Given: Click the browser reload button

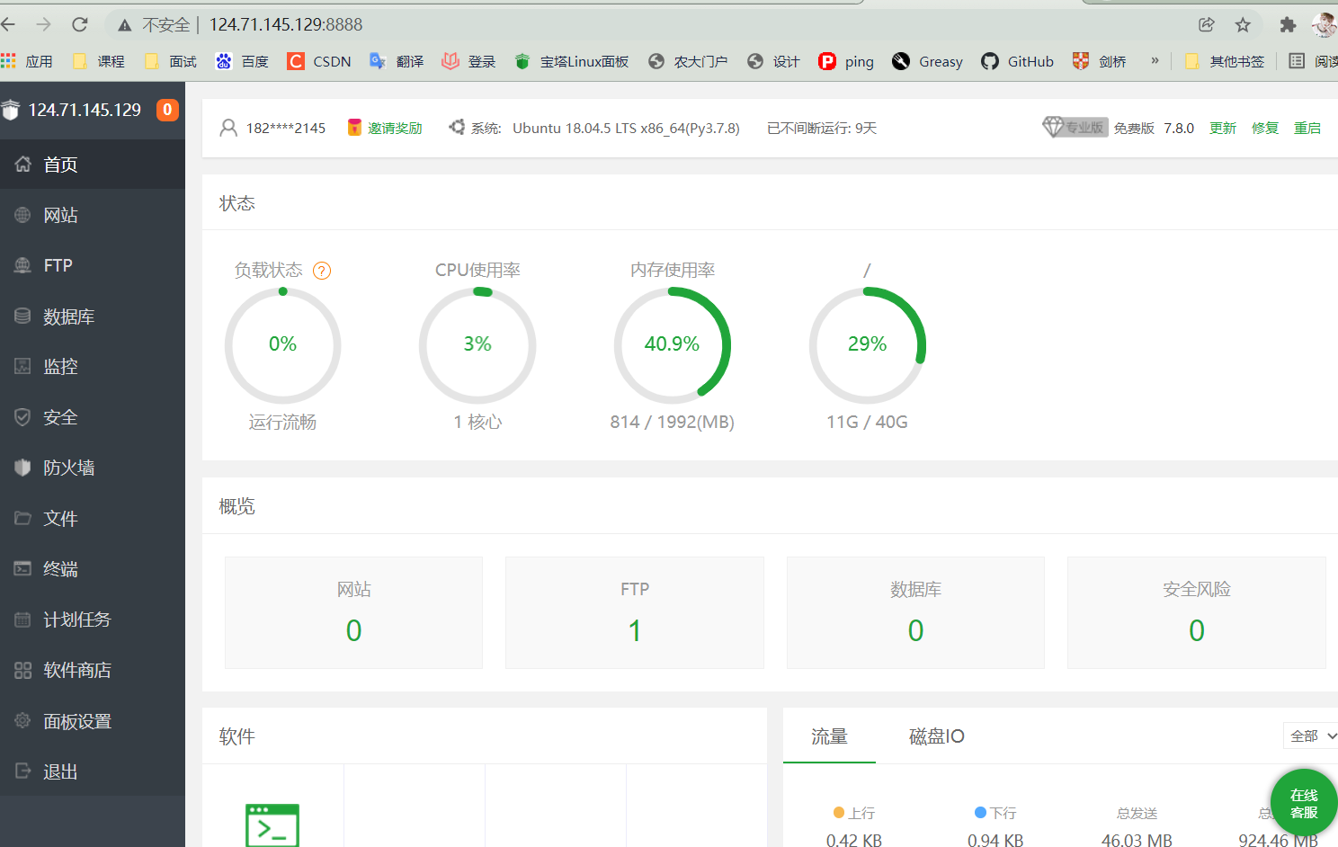Looking at the screenshot, I should [x=80, y=24].
